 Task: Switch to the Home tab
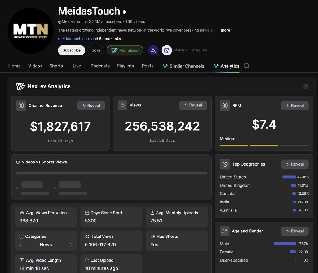click(15, 66)
